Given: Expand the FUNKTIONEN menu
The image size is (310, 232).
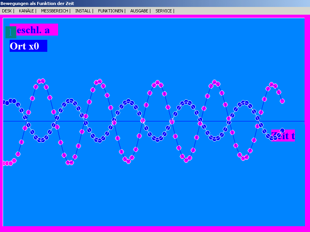Looking at the screenshot, I should (x=110, y=11).
